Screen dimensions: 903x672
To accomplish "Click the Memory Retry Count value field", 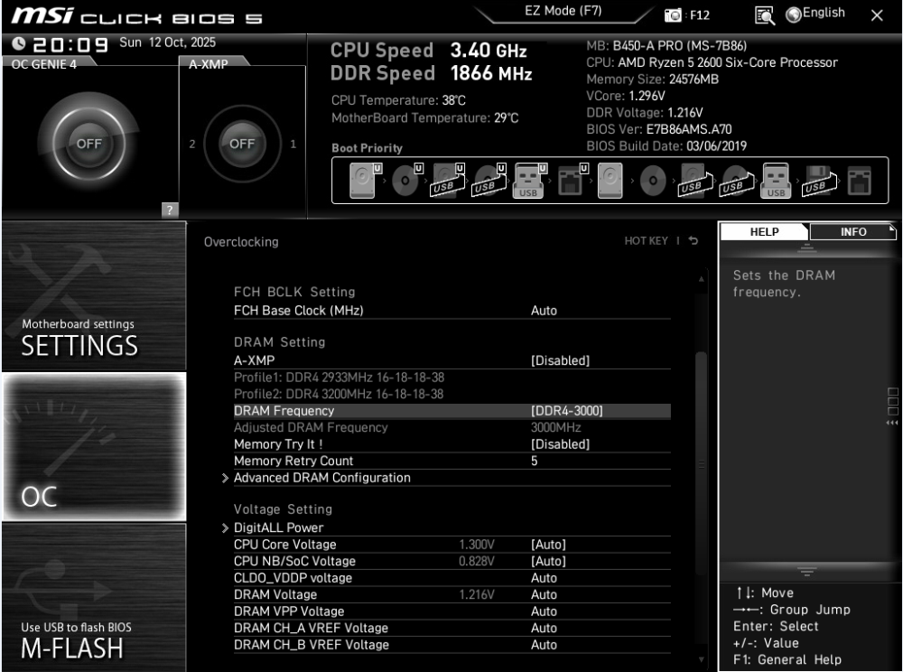I will coord(535,461).
